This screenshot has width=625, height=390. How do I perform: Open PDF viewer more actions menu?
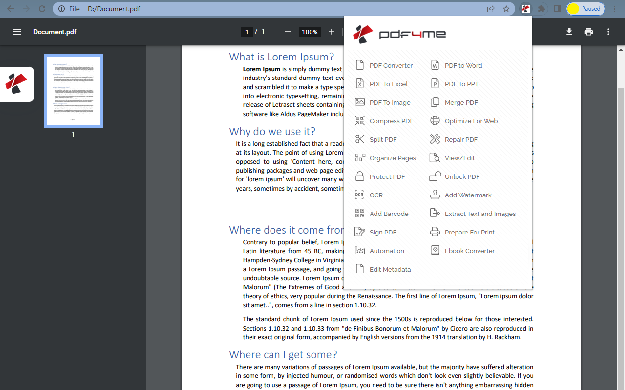(x=608, y=32)
